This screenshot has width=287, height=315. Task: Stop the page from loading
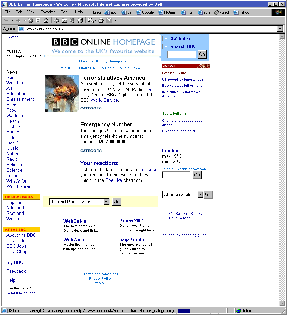click(30, 20)
